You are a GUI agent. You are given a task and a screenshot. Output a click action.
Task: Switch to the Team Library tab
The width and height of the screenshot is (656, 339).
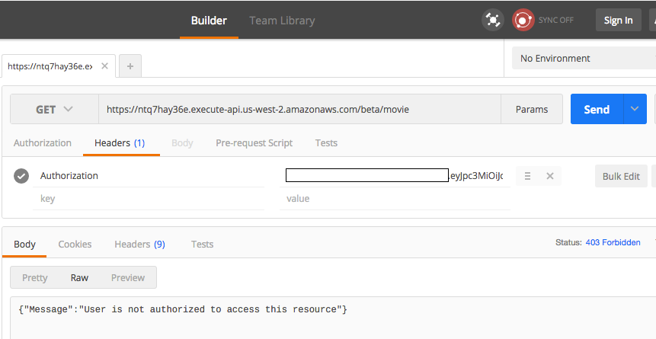tap(282, 21)
